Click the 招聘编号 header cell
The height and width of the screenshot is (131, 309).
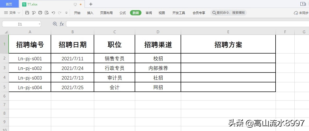(30, 44)
